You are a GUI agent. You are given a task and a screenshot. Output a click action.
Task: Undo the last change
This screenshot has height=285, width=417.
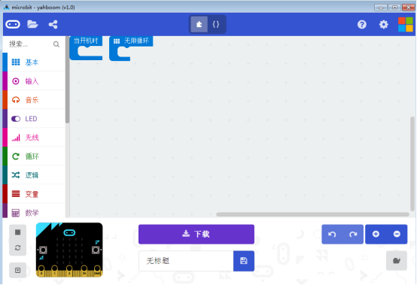[x=332, y=234]
